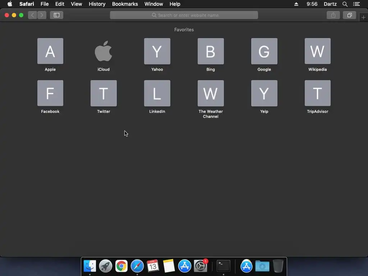Open Calendar from the Dock
The image size is (368, 276).
pos(153,266)
